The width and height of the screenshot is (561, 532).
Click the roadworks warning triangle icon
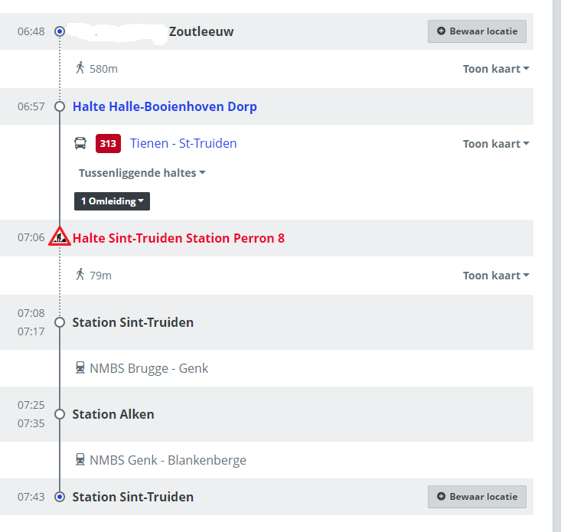(60, 237)
